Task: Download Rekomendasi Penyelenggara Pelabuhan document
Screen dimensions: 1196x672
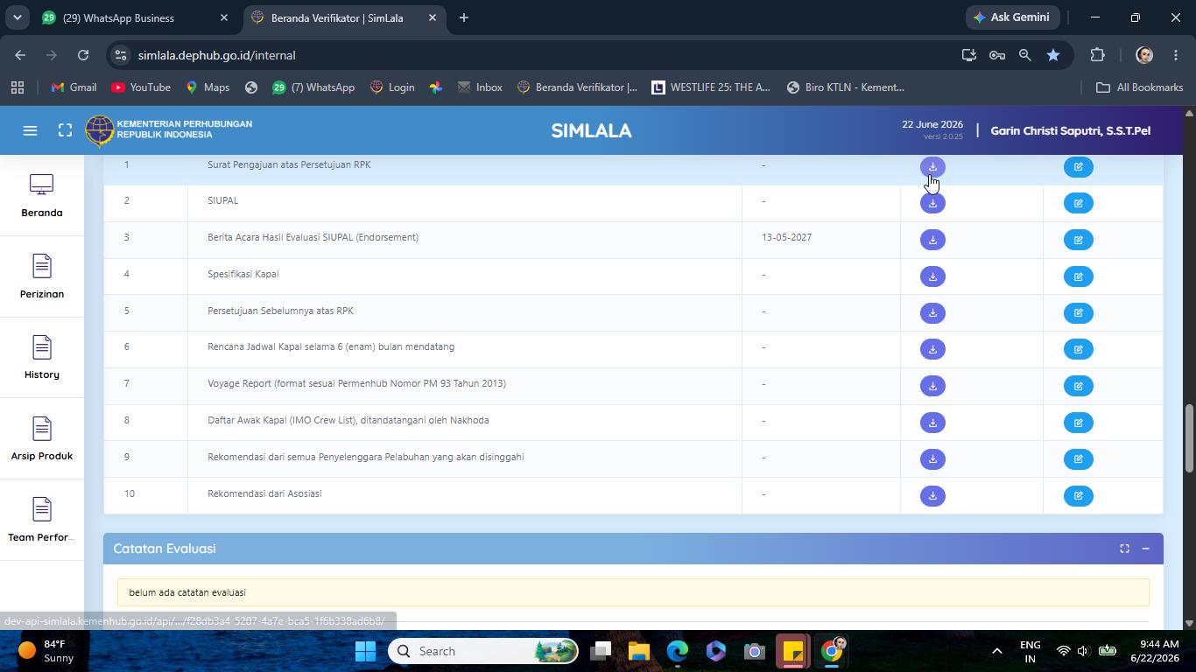Action: pos(932,458)
